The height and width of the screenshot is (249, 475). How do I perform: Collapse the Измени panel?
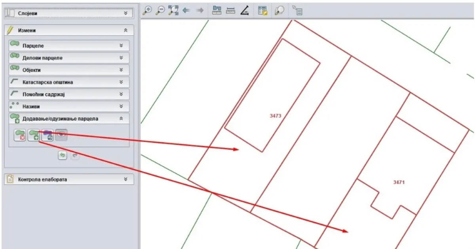(x=125, y=30)
